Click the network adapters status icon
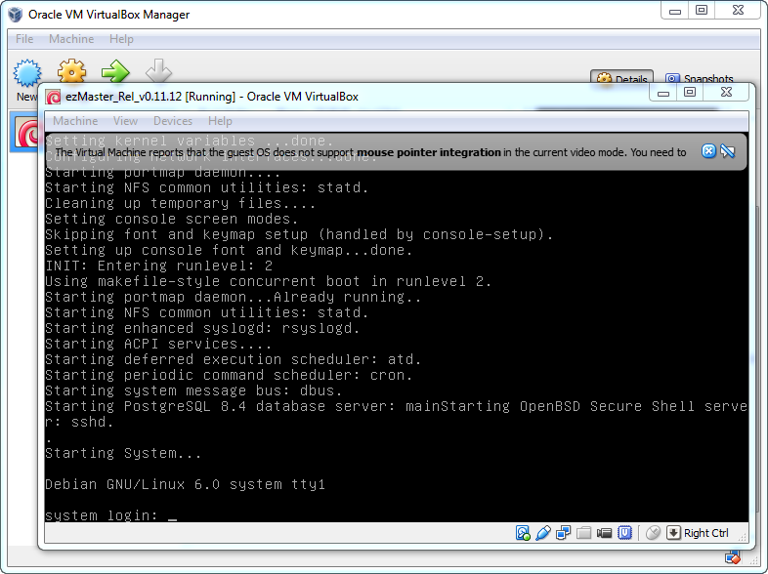768x574 pixels. [x=563, y=533]
